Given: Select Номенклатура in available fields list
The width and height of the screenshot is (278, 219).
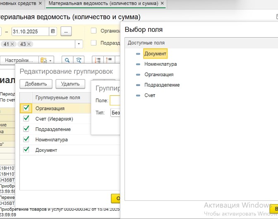Looking at the screenshot, I should pos(161,64).
